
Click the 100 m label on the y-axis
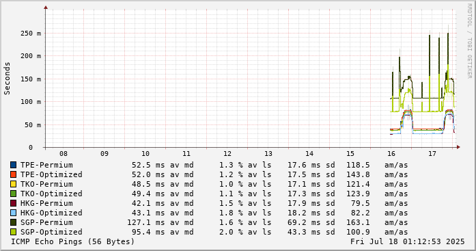pos(31,101)
